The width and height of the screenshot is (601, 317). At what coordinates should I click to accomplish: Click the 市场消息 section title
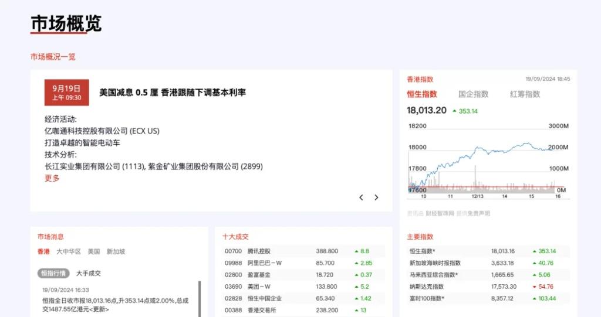pyautogui.click(x=50, y=237)
